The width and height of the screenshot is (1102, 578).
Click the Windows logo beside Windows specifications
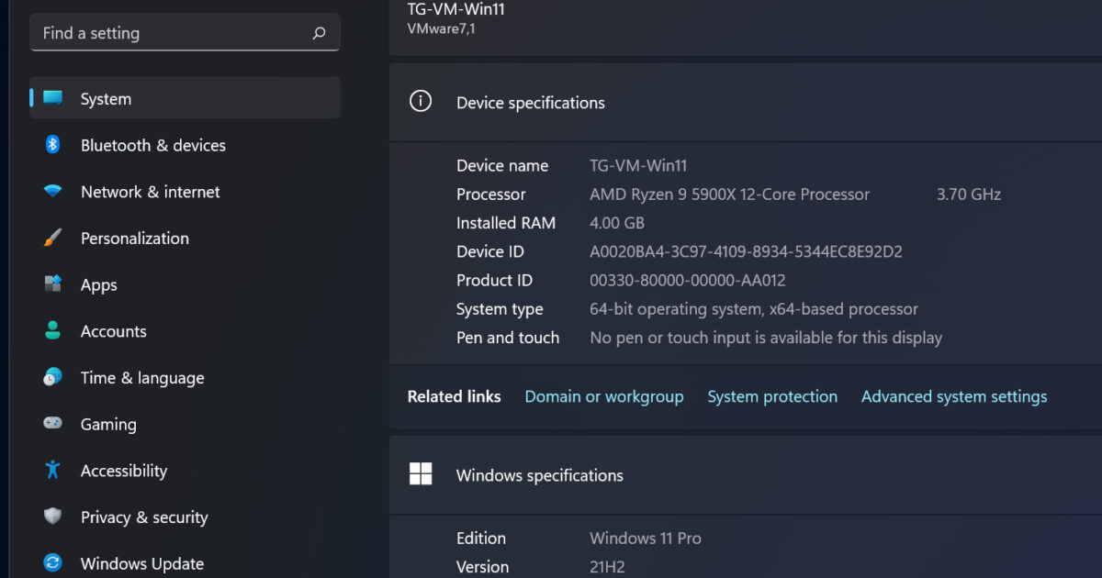click(x=421, y=474)
